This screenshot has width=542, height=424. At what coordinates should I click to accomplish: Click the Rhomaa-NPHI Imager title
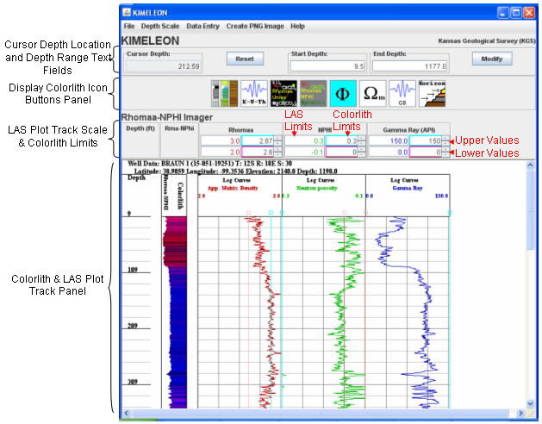(x=167, y=117)
